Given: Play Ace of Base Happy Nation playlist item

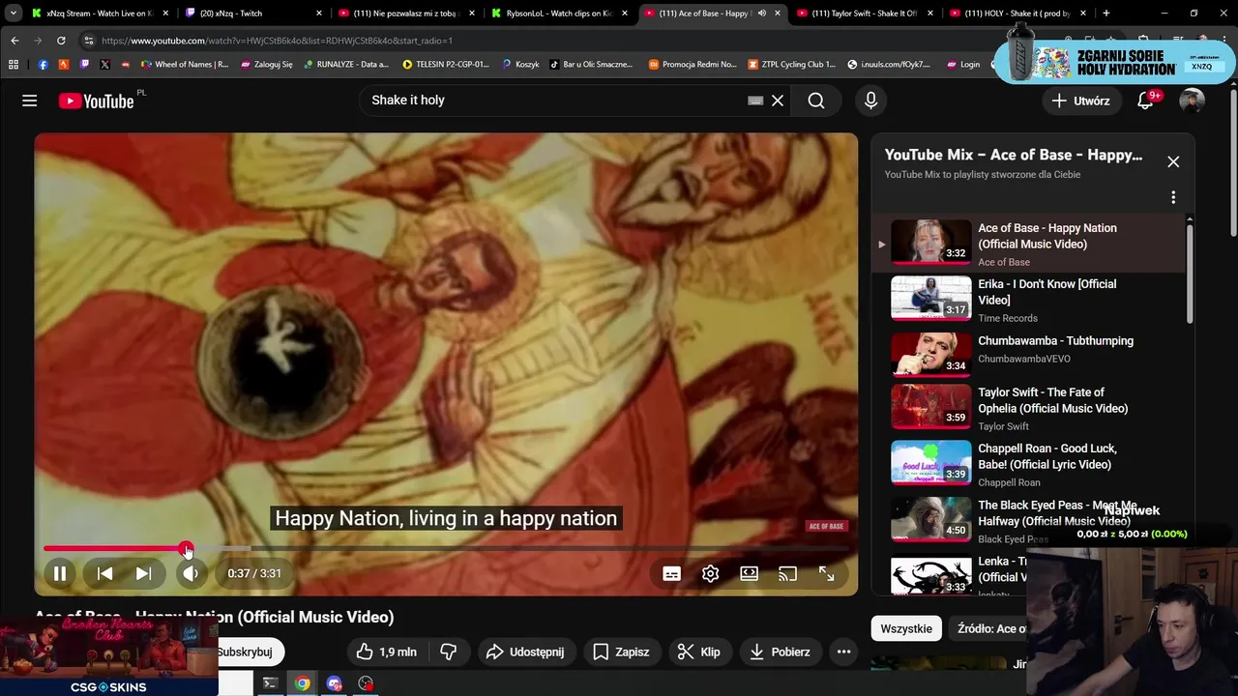Looking at the screenshot, I should 1029,242.
